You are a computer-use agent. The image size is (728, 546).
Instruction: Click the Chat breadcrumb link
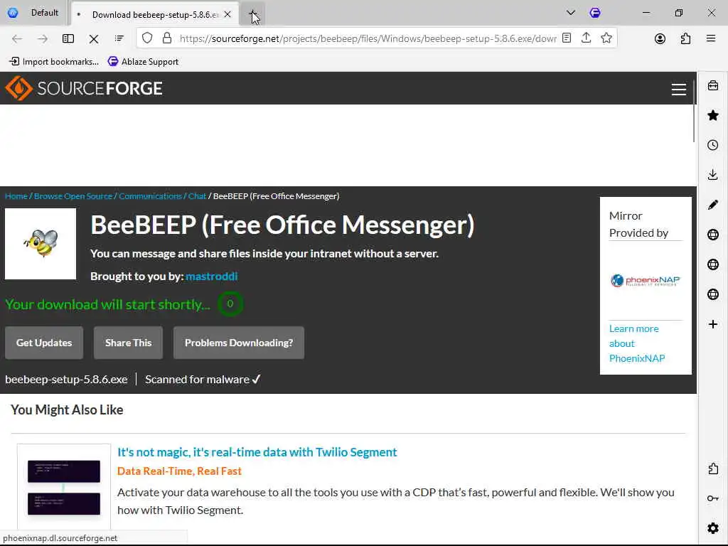pyautogui.click(x=197, y=196)
